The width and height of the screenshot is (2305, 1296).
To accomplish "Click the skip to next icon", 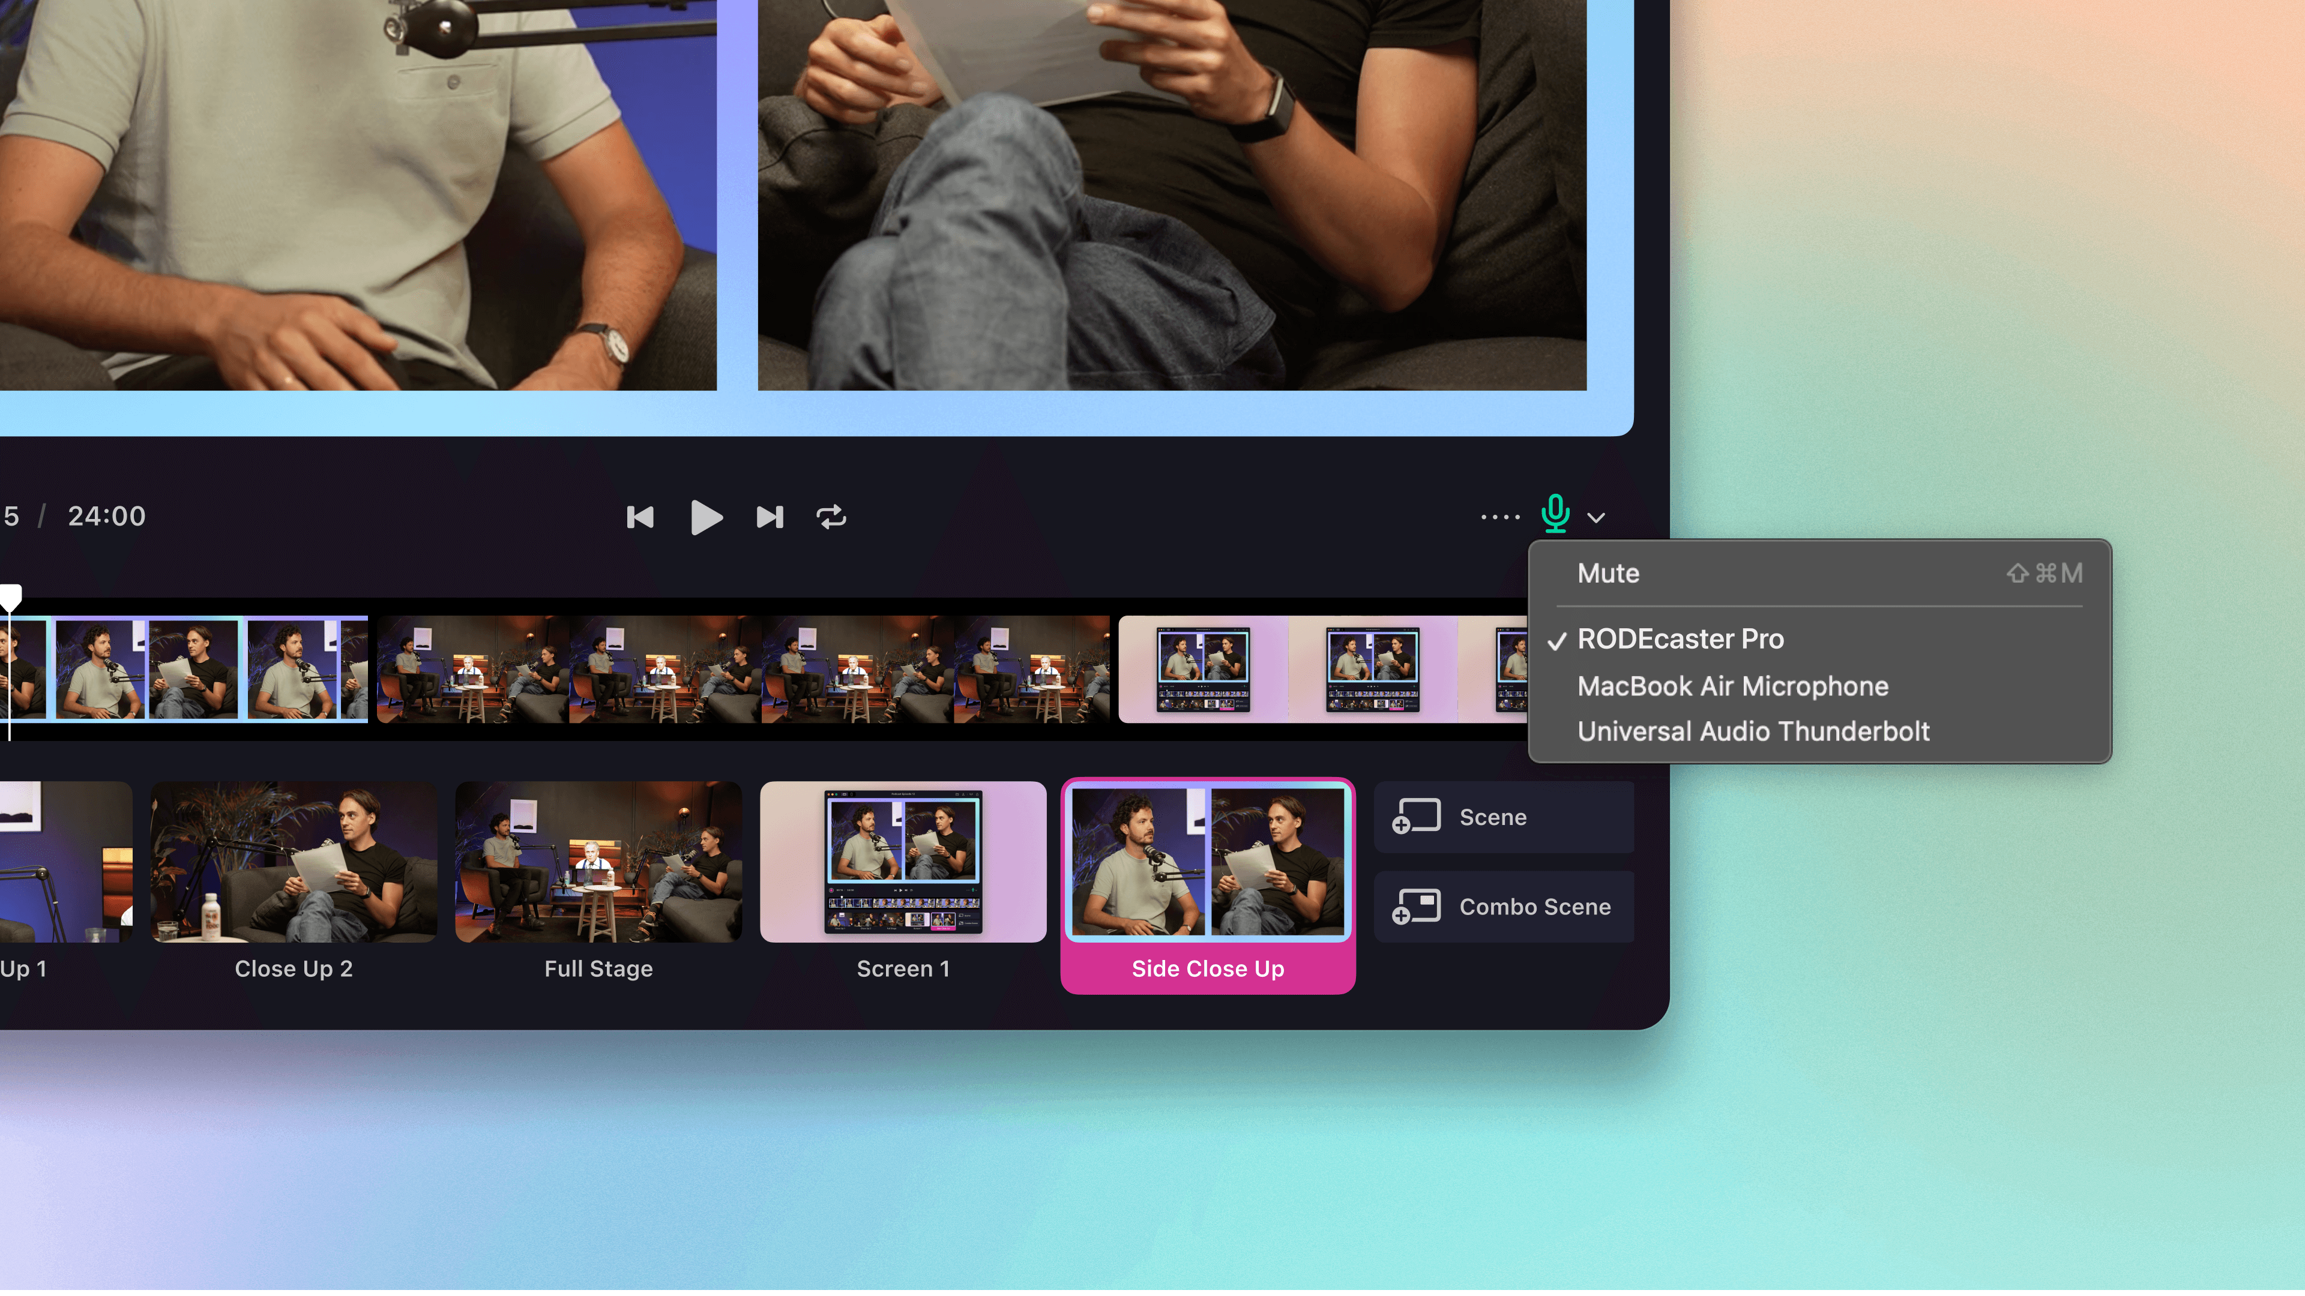I will pyautogui.click(x=770, y=517).
